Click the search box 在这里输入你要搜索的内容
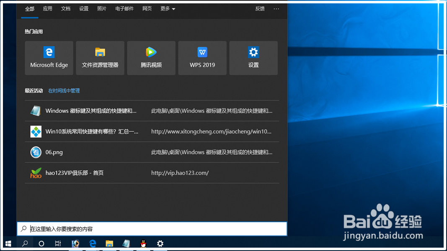This screenshot has height=251, width=447. [152, 229]
